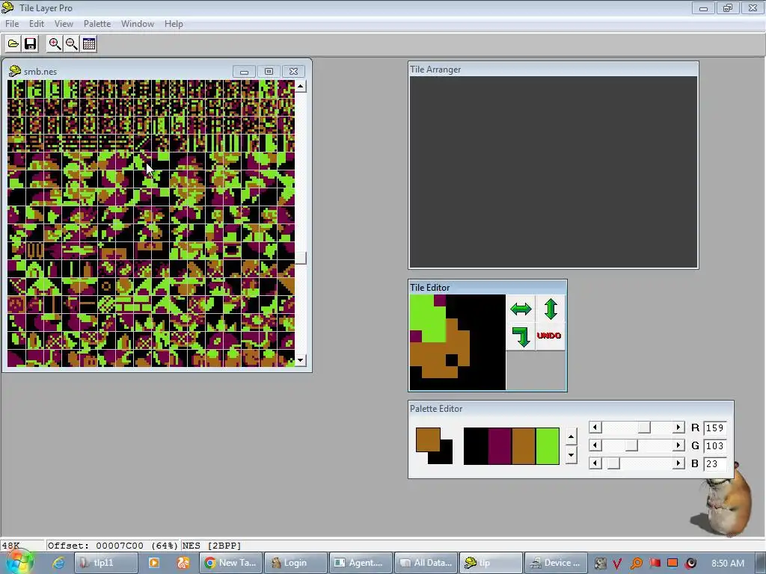Click the Zoom In magnifier icon
The height and width of the screenshot is (574, 766).
click(55, 44)
